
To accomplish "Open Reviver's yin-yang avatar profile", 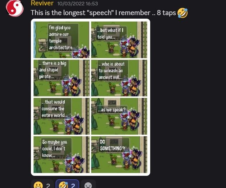I will click(x=15, y=8).
